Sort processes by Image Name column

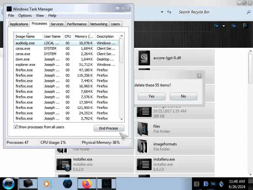point(28,36)
